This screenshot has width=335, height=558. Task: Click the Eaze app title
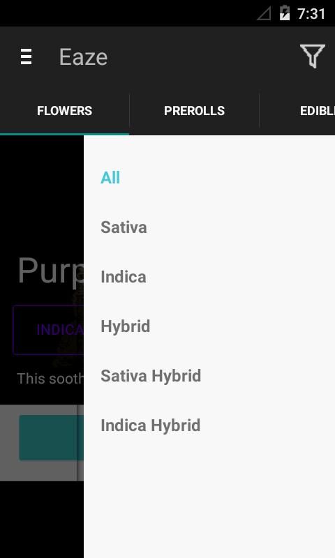pos(83,57)
